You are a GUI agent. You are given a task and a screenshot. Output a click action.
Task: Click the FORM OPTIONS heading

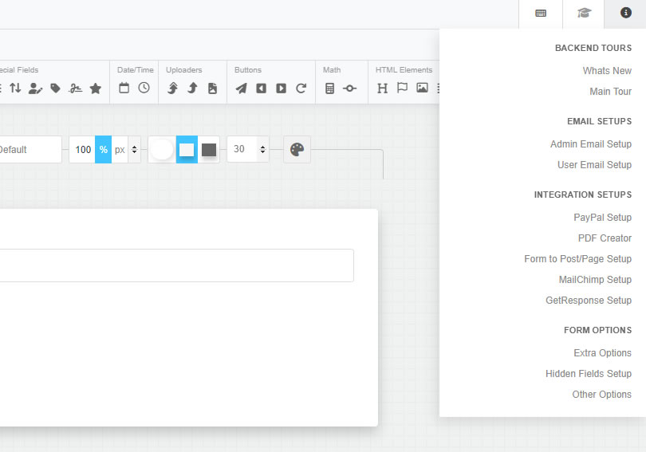tap(598, 330)
